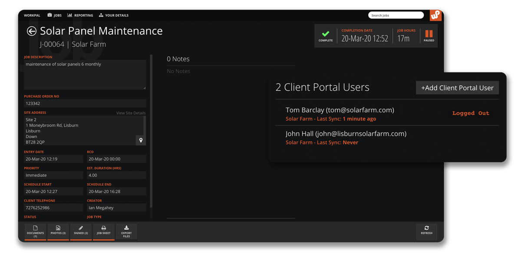Image resolution: width=521 pixels, height=270 pixels.
Task: Click the J-00064 | Solar Farm subtitle
Action: (73, 44)
